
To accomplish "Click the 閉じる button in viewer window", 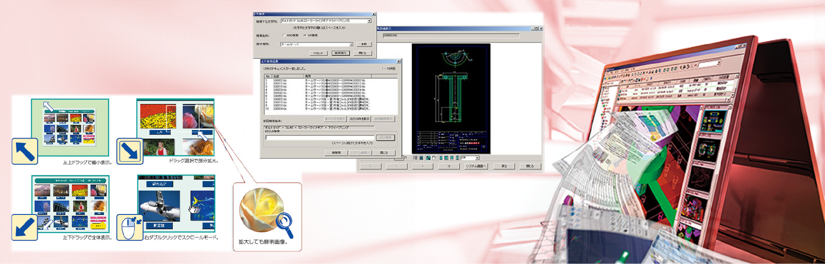I will tap(530, 166).
